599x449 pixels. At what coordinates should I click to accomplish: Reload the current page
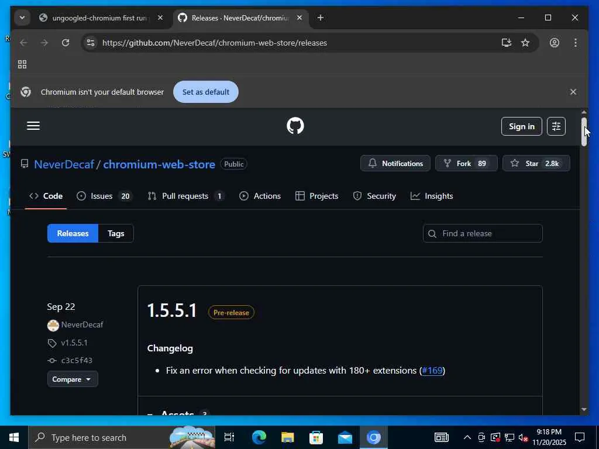point(66,43)
